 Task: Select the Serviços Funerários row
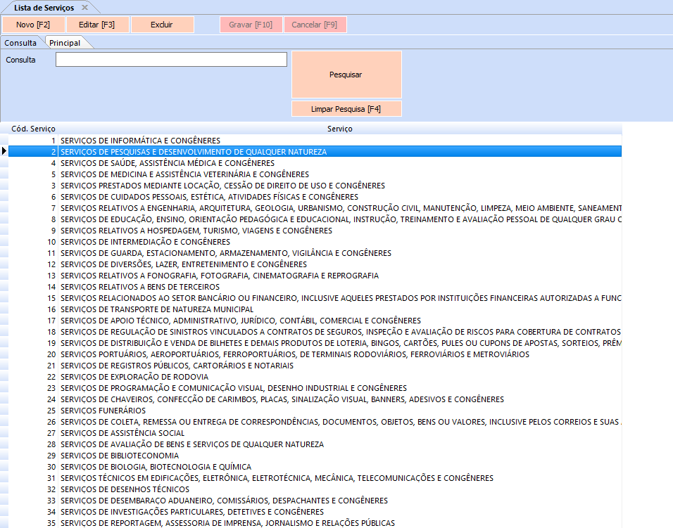[103, 411]
